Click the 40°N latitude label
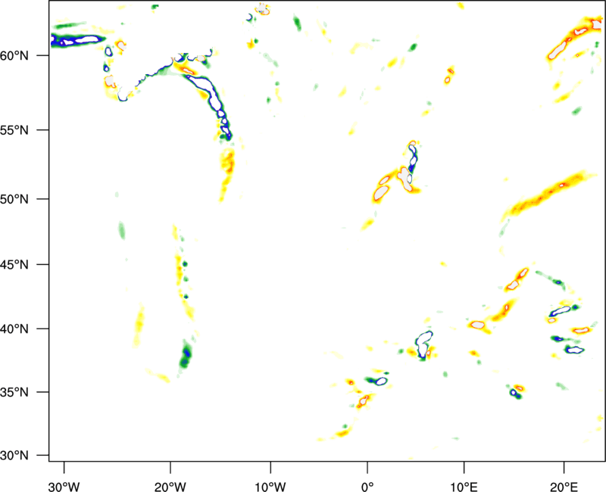 (14, 329)
